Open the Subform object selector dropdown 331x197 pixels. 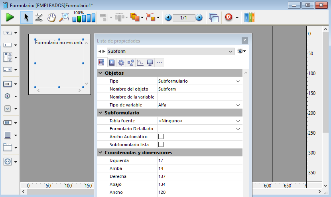(231, 51)
